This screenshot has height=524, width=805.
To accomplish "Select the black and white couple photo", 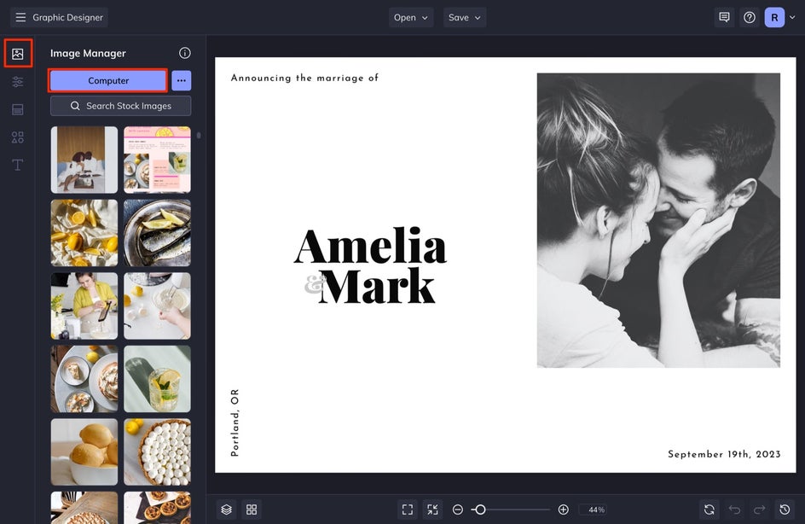I will pyautogui.click(x=658, y=220).
